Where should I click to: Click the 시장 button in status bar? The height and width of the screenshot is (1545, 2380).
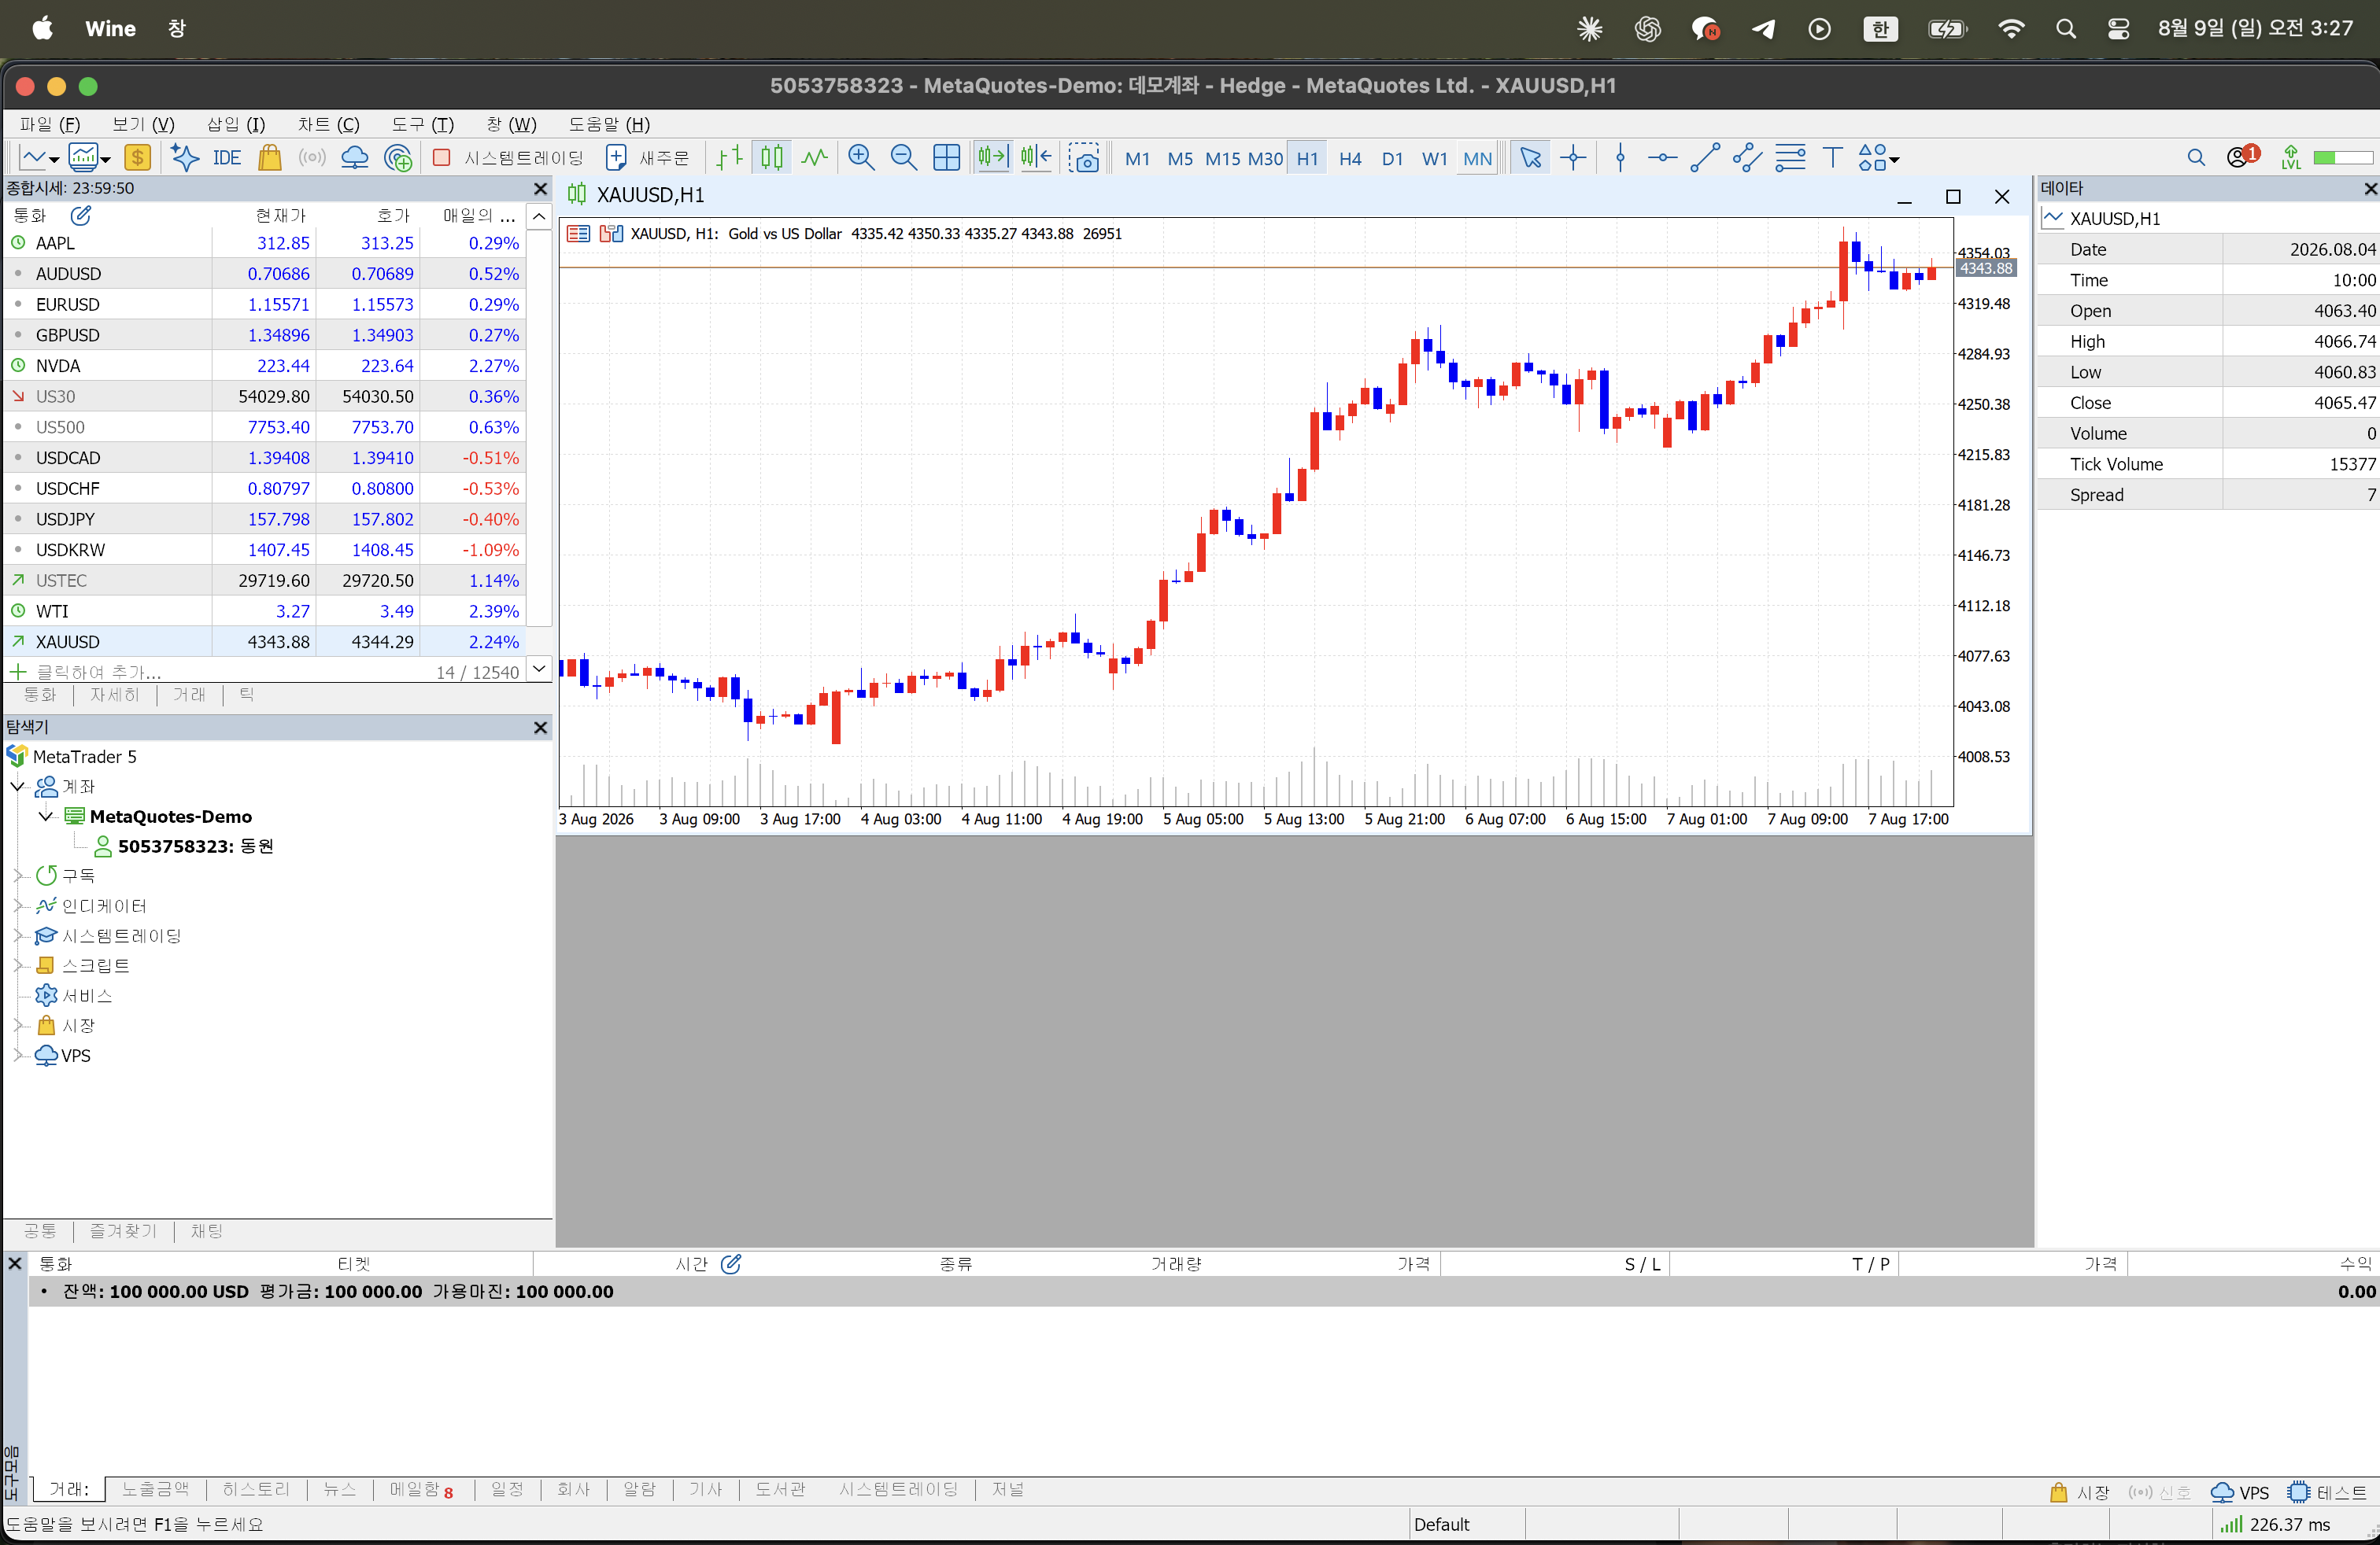point(2079,1492)
